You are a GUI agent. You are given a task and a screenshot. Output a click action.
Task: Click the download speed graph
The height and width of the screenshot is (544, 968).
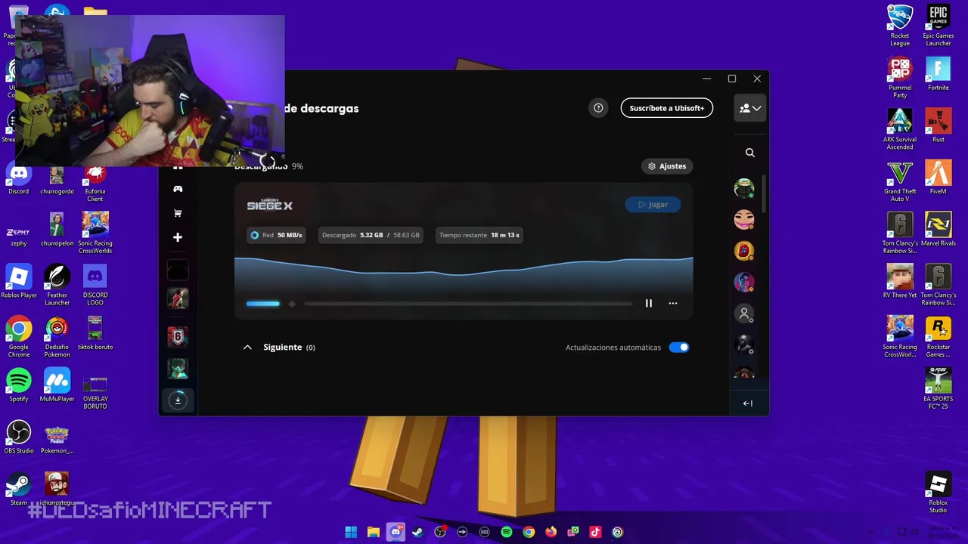(464, 274)
